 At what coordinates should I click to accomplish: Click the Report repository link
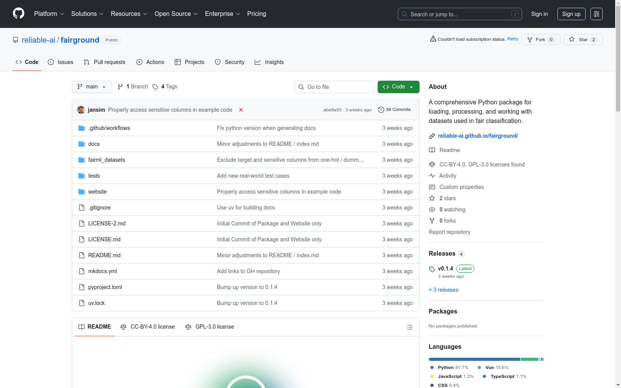pos(449,232)
